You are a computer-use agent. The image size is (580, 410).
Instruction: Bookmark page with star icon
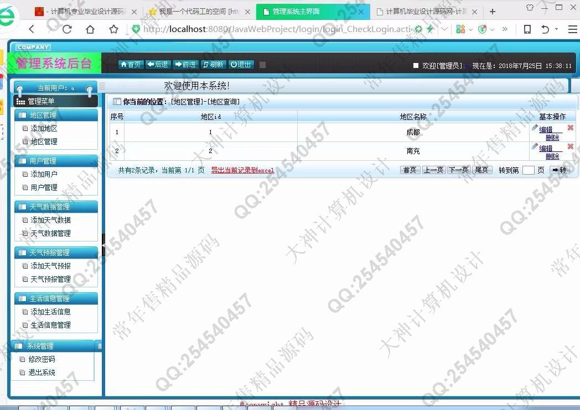(x=113, y=29)
